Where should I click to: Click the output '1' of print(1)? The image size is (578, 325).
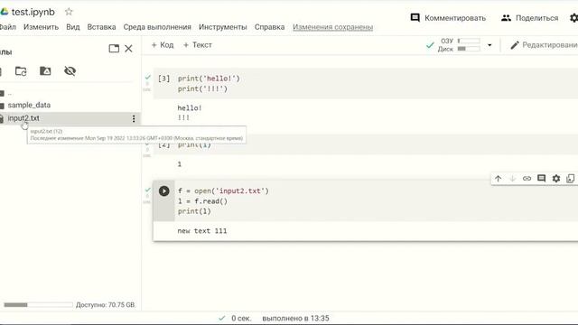180,164
